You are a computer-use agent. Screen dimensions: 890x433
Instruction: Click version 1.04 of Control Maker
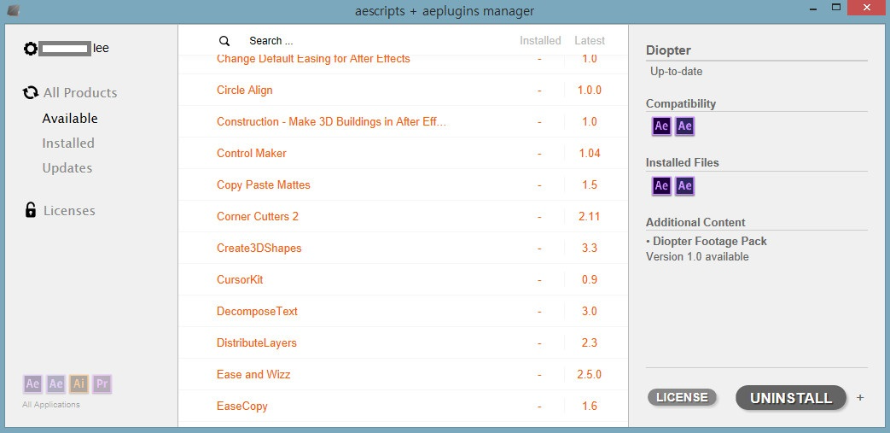589,154
